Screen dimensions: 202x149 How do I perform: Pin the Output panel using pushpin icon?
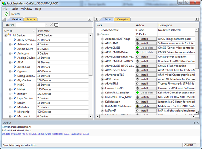[x=194, y=123]
